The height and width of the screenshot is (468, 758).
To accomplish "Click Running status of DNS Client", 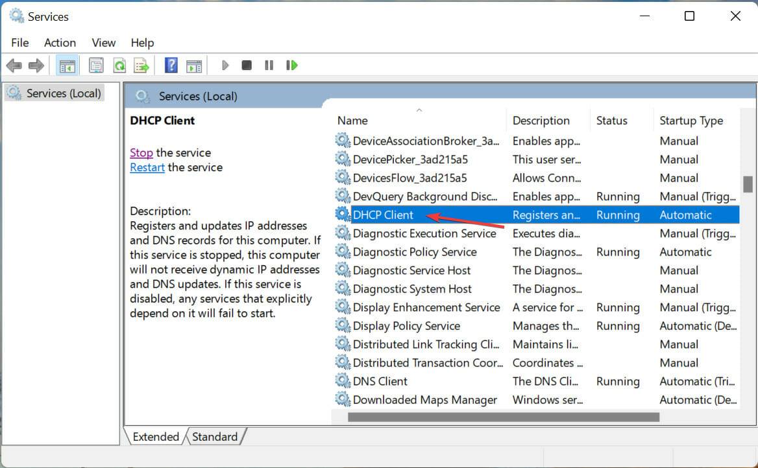I will (617, 382).
